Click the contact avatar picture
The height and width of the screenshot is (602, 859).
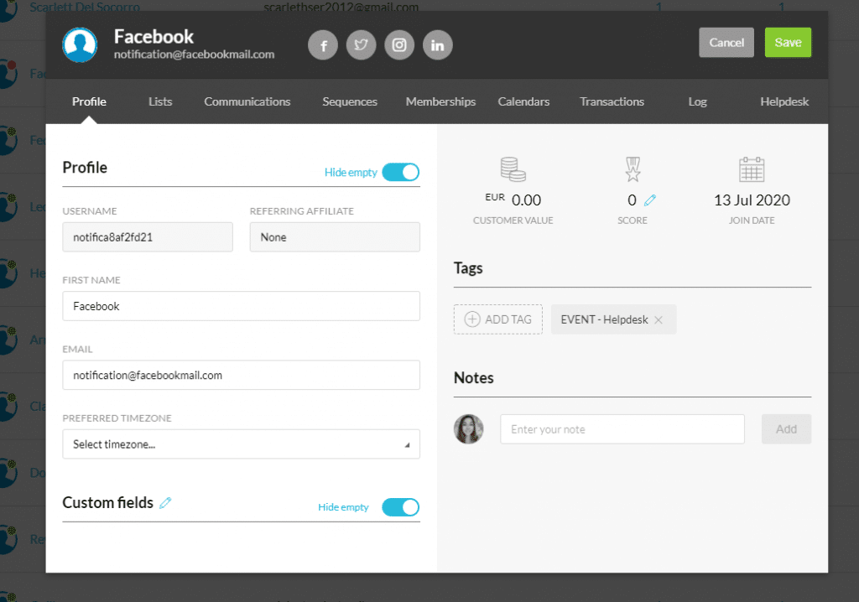click(80, 45)
